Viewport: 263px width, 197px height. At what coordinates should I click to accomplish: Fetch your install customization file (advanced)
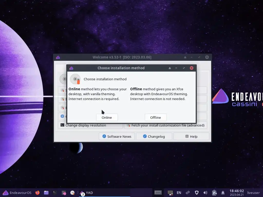coord(166,125)
